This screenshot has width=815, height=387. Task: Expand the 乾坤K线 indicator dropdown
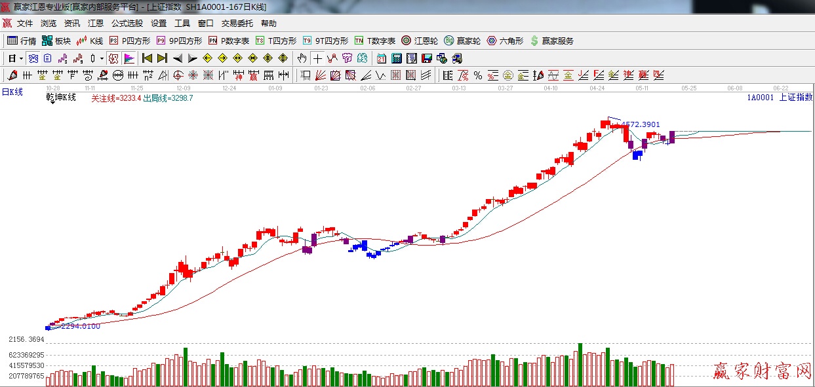[x=52, y=103]
